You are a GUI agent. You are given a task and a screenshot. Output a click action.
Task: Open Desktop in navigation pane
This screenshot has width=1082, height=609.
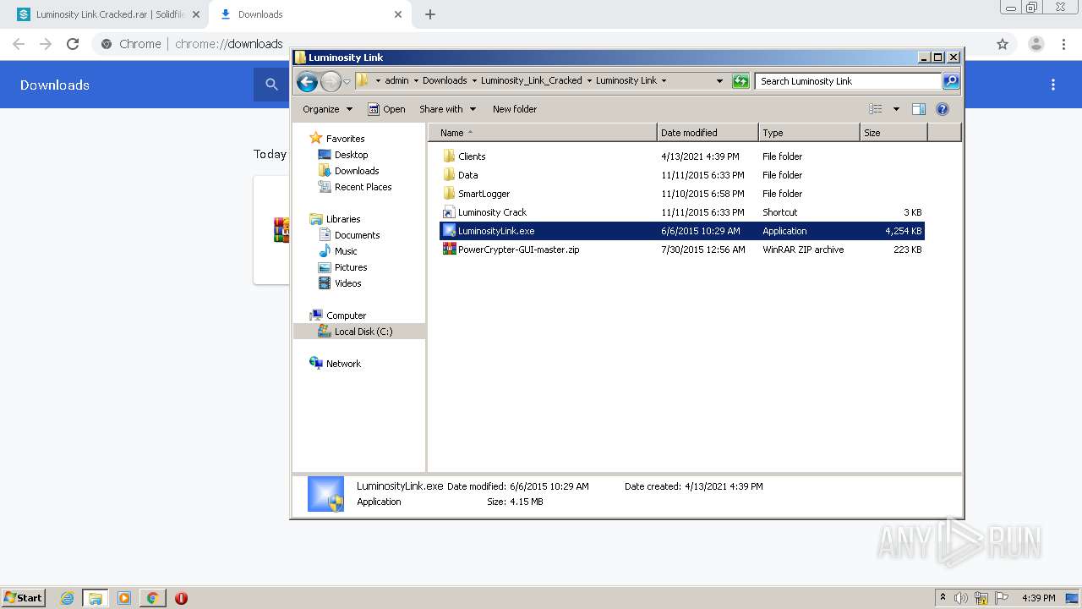(351, 155)
